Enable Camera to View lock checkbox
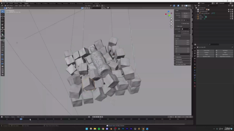 [182, 33]
